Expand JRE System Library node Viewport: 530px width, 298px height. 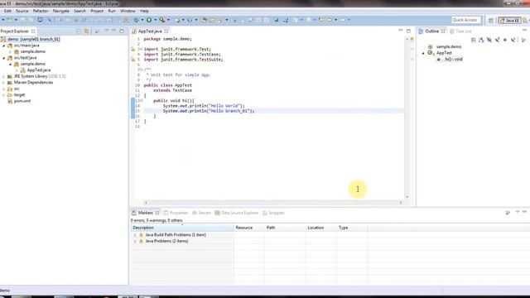pos(4,76)
